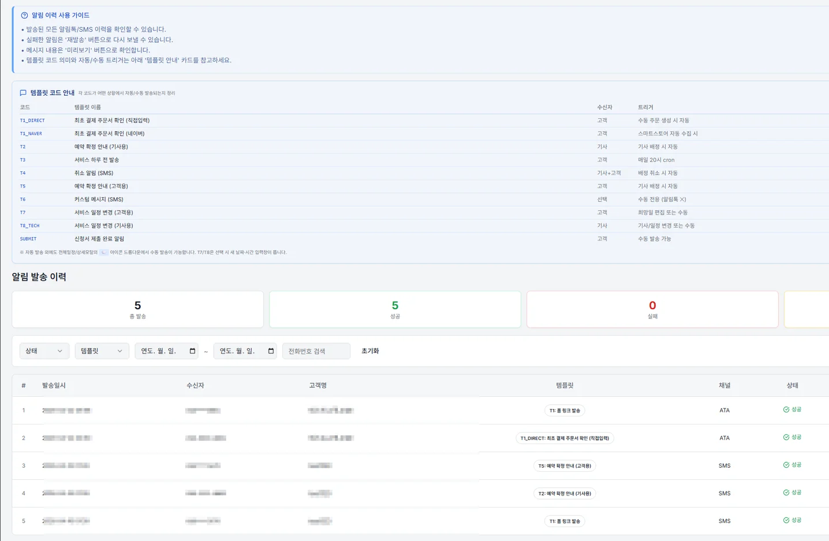The height and width of the screenshot is (541, 829).
Task: Click the 전화번호 검색 search field
Action: pyautogui.click(x=316, y=351)
